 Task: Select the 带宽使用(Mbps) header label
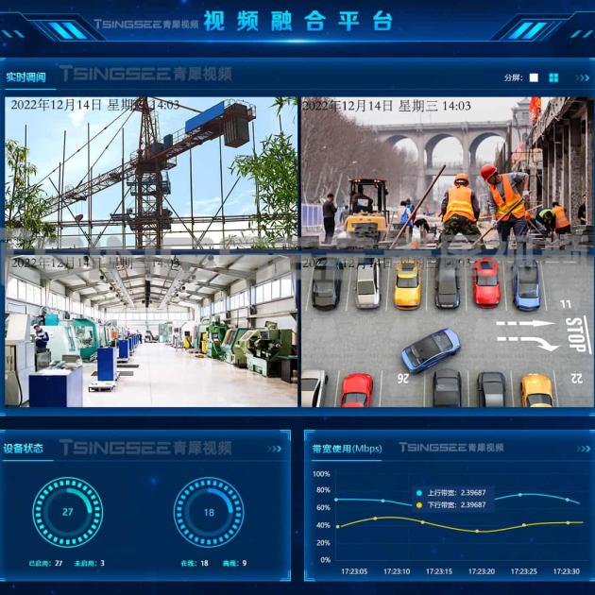[347, 449]
